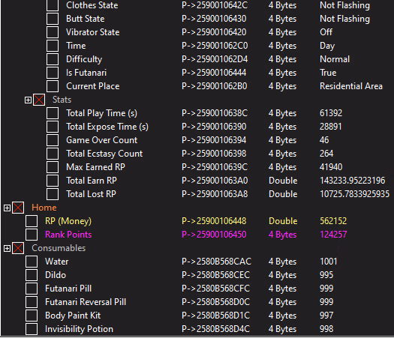Image resolution: width=394 pixels, height=338 pixels.
Task: Select the Rank Points address field
Action: click(214, 235)
